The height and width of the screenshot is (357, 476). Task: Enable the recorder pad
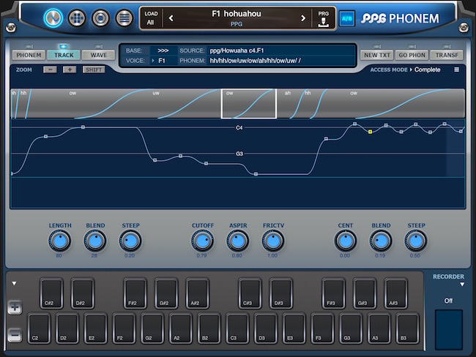point(449,329)
